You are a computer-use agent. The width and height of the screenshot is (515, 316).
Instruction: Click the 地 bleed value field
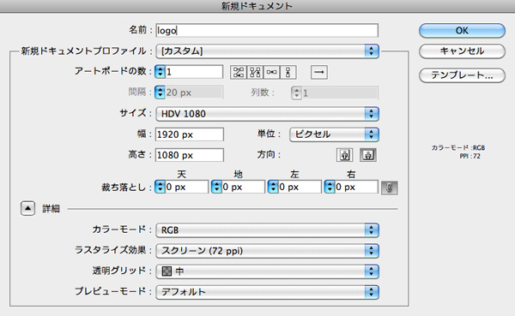pos(243,187)
